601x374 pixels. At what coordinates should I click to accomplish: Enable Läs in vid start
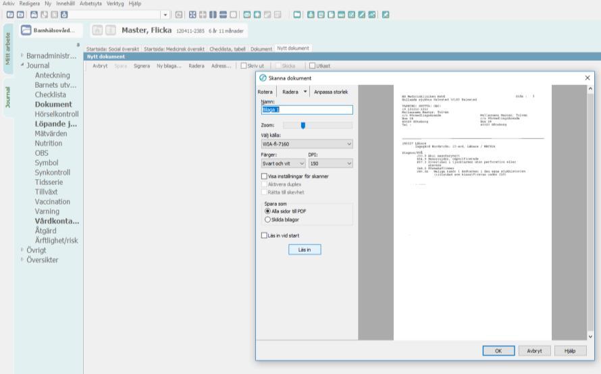264,236
